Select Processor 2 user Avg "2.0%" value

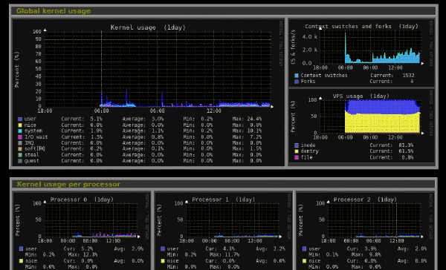click(x=421, y=248)
